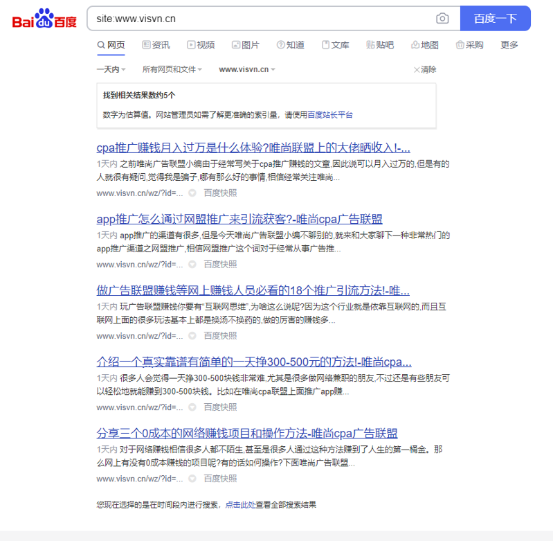Open image search via camera icon

click(442, 18)
